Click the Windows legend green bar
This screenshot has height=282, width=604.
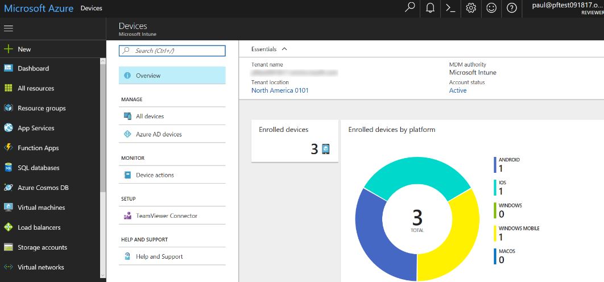point(495,210)
